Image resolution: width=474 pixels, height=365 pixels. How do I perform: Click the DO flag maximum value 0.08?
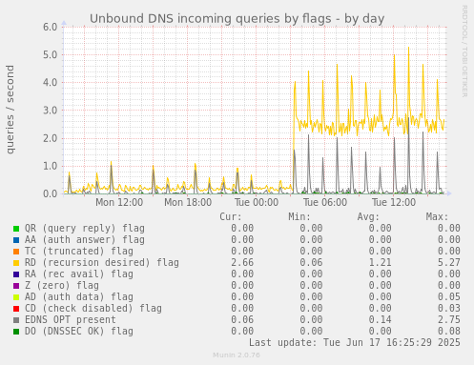pyautogui.click(x=449, y=332)
